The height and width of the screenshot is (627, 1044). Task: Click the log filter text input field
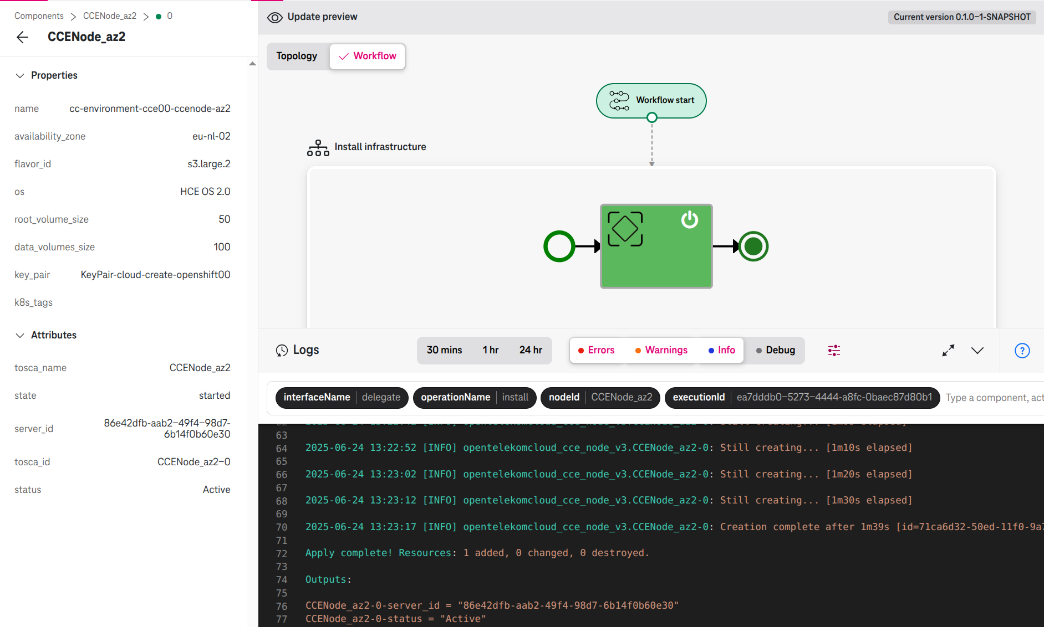click(994, 398)
